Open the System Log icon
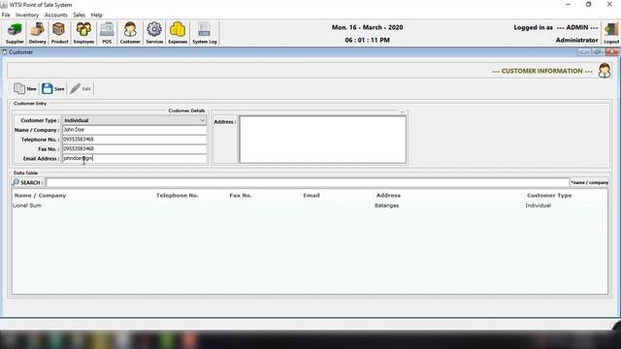 coord(205,33)
